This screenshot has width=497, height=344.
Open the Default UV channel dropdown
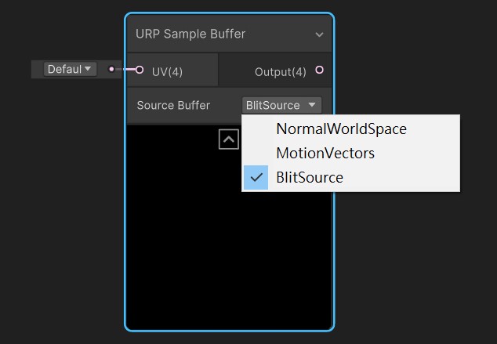point(70,69)
